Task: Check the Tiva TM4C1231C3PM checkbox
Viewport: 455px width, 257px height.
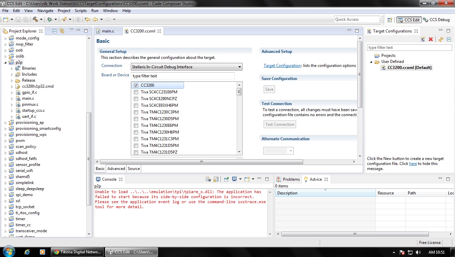Action: pos(136,139)
